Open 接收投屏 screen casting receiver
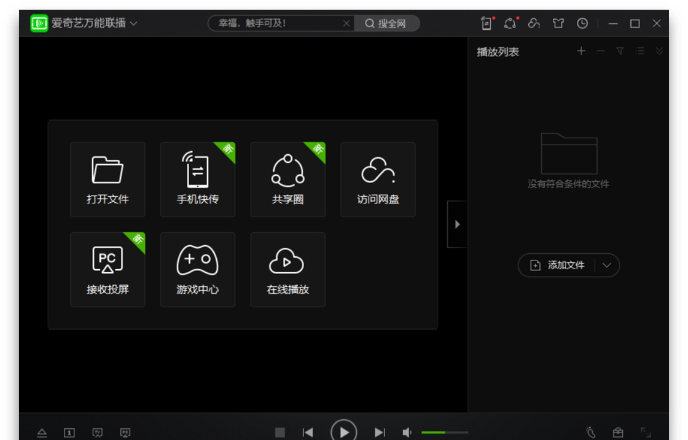Screen dimensions: 688x440 (x=107, y=269)
